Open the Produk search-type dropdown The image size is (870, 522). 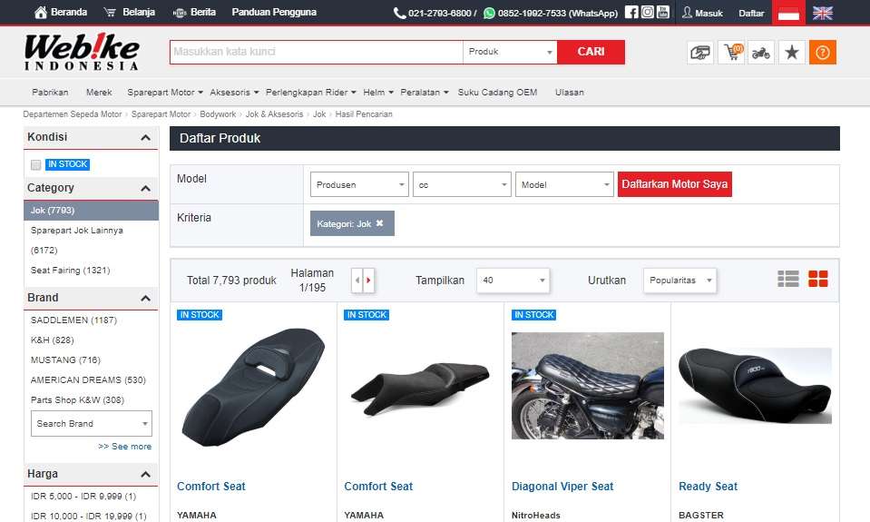point(510,52)
